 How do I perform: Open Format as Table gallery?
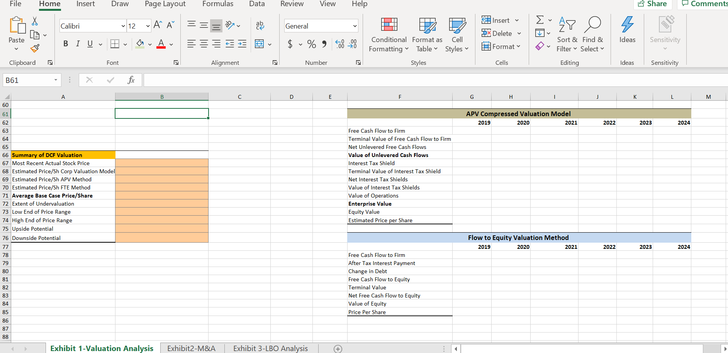pos(427,35)
